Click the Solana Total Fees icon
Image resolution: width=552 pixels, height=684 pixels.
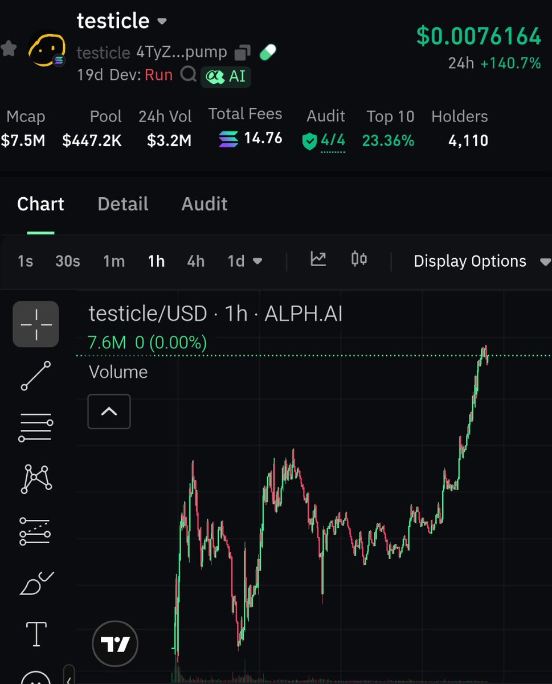pyautogui.click(x=228, y=139)
